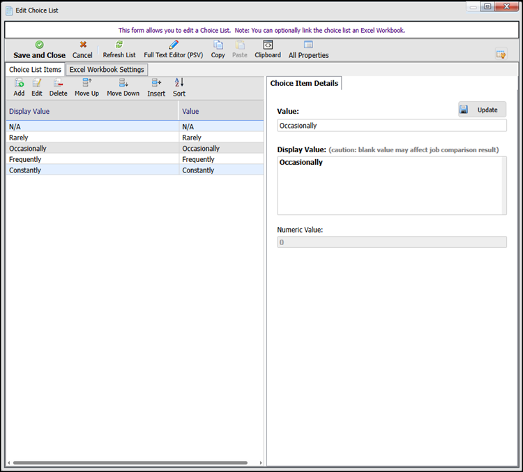Select the Frequently row in Display Value
The height and width of the screenshot is (472, 523).
tap(92, 159)
